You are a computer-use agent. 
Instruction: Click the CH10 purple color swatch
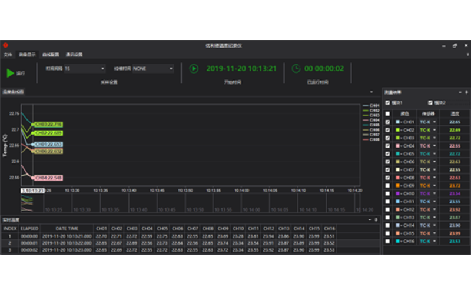pos(398,193)
